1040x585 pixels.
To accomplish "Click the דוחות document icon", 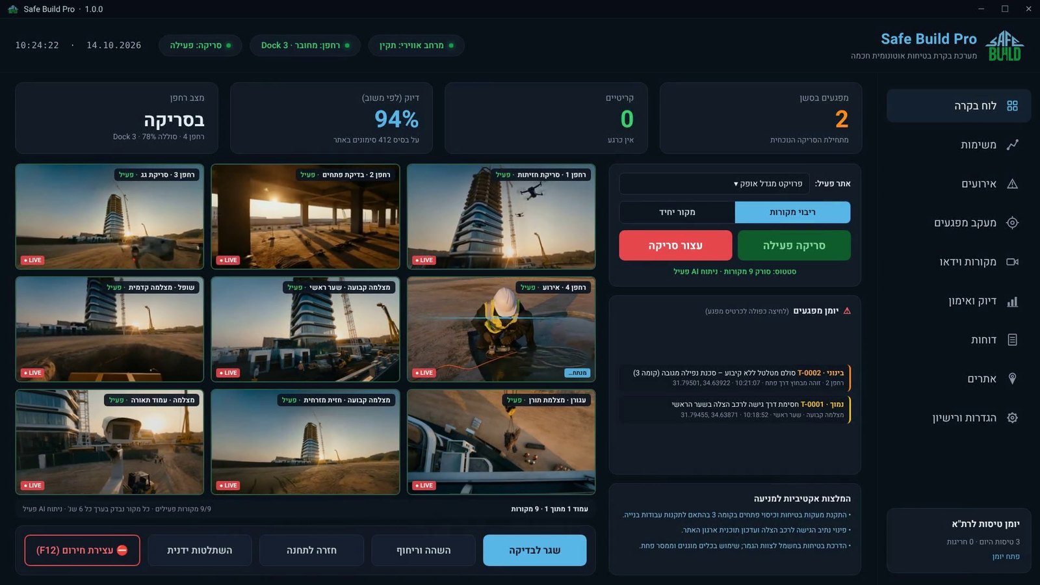I will click(1012, 340).
